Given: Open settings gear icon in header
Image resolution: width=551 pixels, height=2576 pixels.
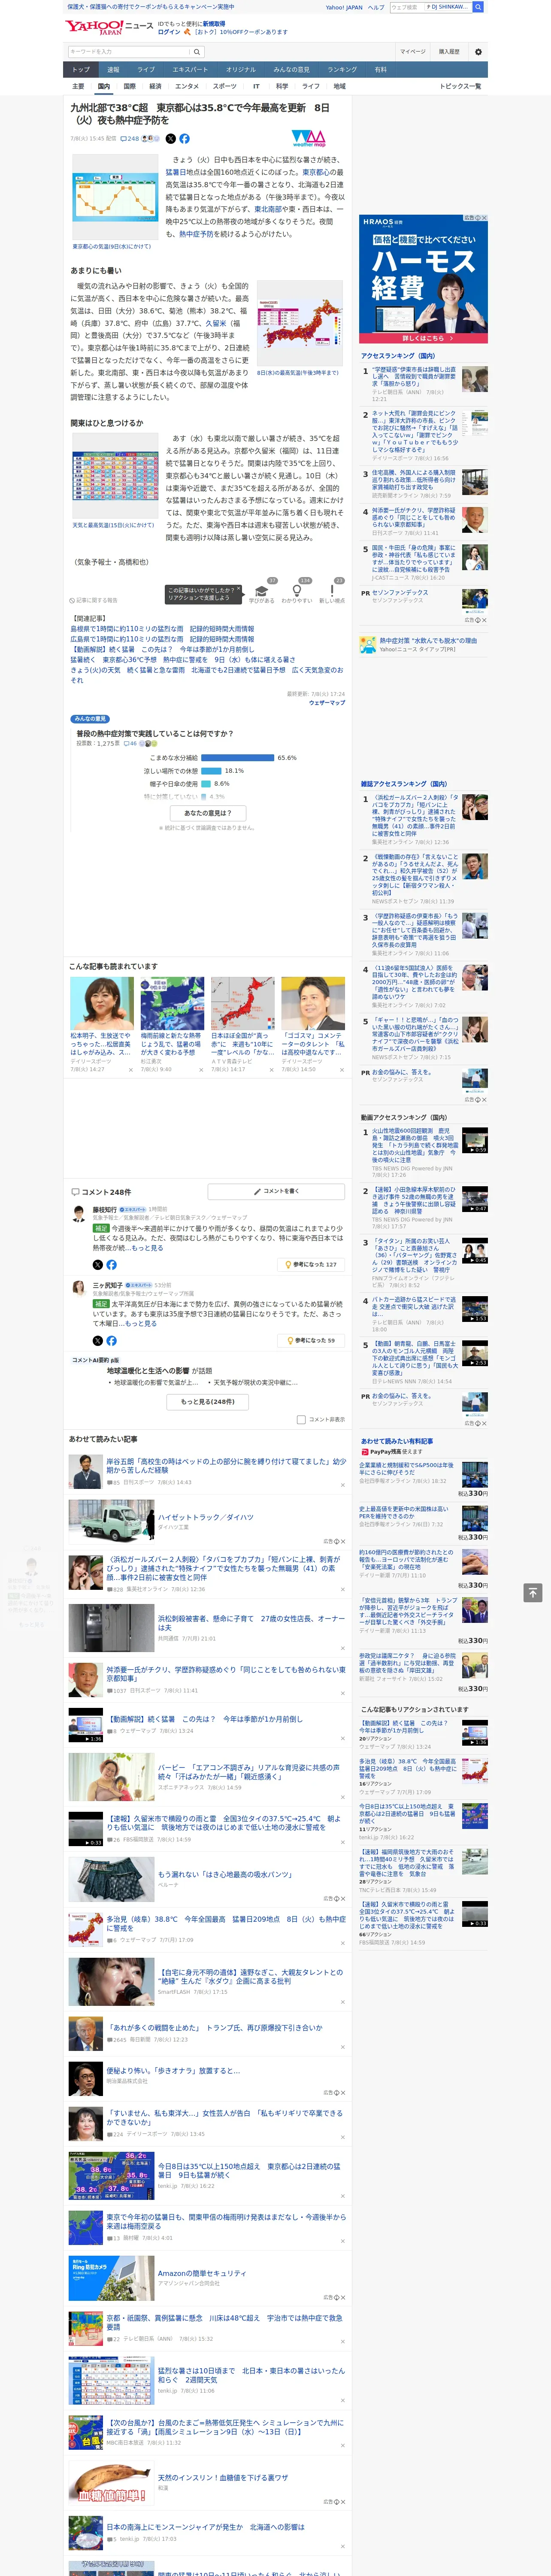Looking at the screenshot, I should (x=478, y=51).
